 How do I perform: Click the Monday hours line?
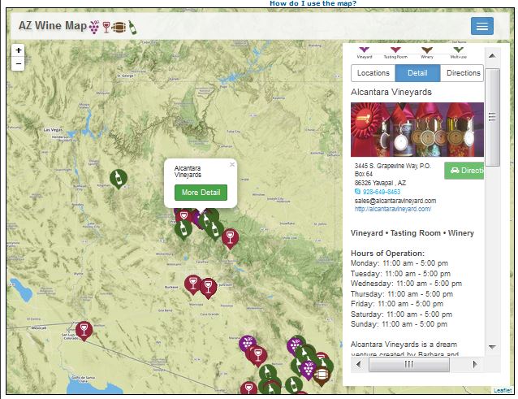(399, 263)
